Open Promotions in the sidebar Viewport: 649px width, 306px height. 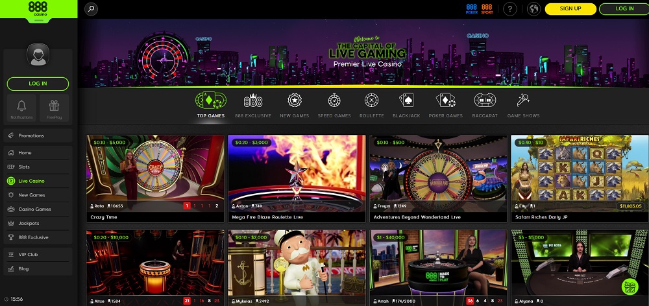pos(38,135)
